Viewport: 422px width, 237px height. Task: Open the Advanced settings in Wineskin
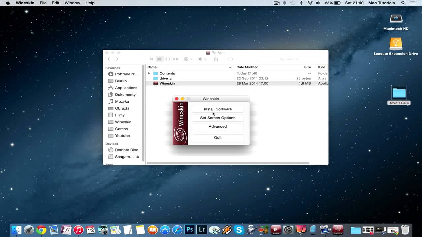[x=218, y=126]
